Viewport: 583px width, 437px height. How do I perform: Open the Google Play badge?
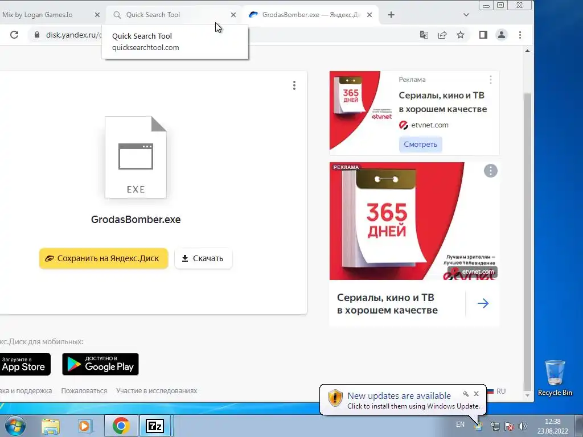coord(100,364)
